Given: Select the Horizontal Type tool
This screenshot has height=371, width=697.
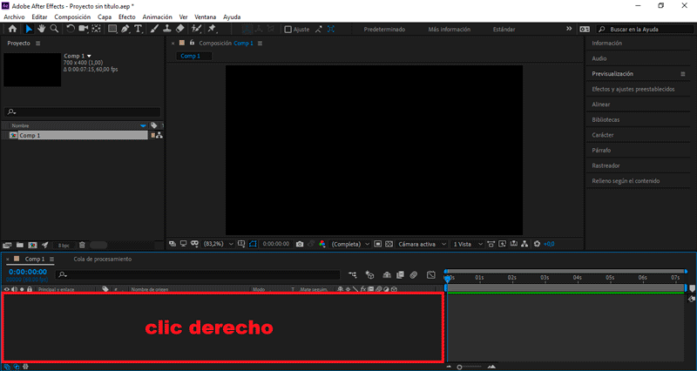Looking at the screenshot, I should pos(139,29).
